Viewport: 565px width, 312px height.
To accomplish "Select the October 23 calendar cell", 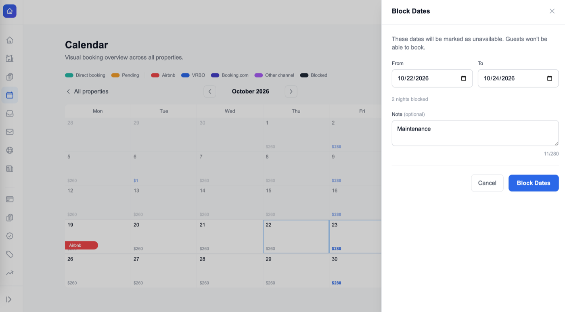I will coord(355,237).
